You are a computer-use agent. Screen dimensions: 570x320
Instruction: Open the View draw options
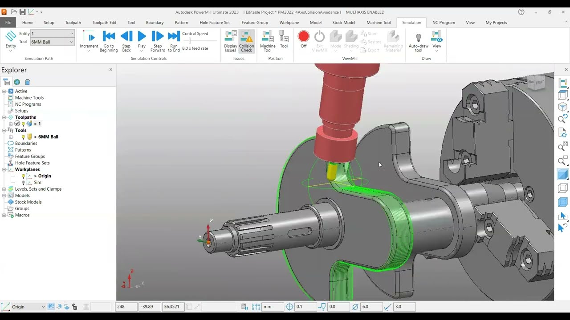pyautogui.click(x=437, y=41)
